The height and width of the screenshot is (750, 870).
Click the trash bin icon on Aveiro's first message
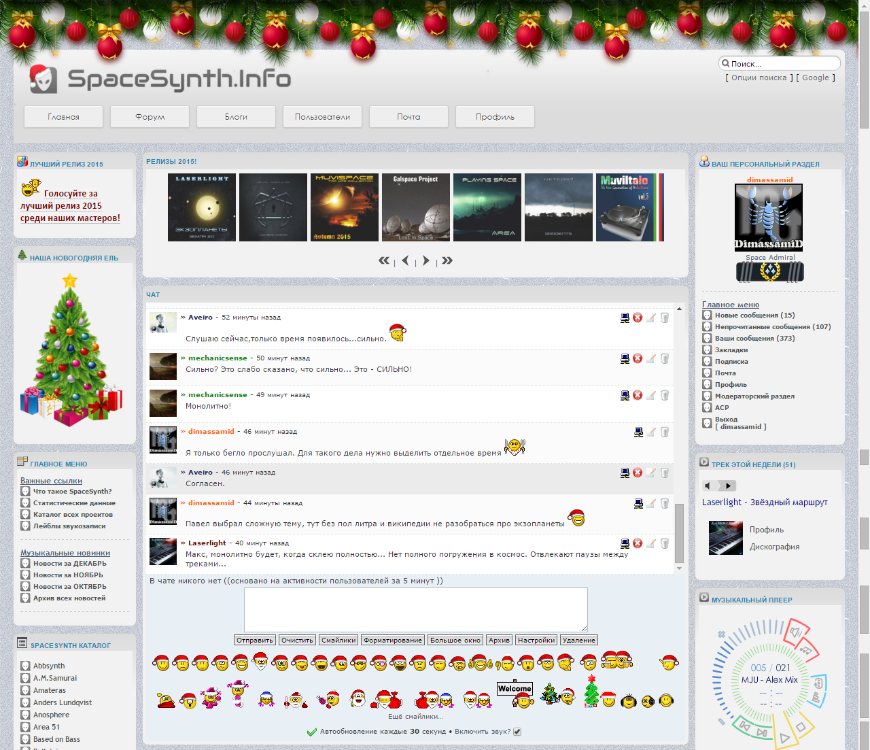[x=665, y=318]
